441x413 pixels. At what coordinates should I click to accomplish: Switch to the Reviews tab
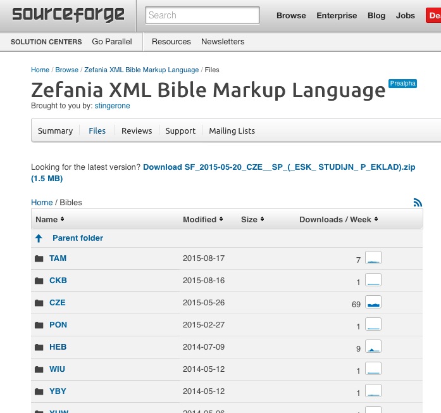137,131
